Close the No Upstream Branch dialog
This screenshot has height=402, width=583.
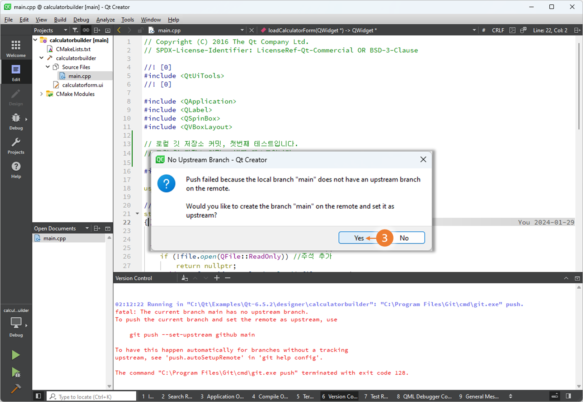pyautogui.click(x=423, y=160)
